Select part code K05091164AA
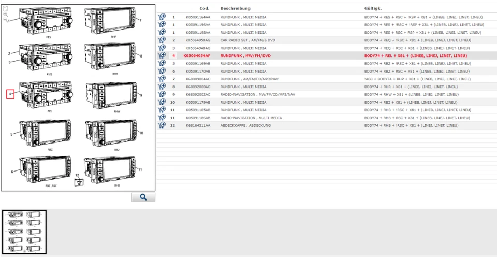 pos(198,17)
